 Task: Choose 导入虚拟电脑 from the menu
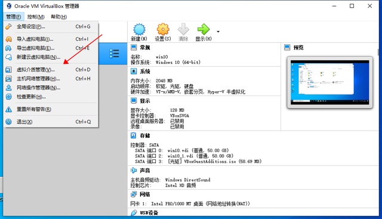click(x=51, y=39)
